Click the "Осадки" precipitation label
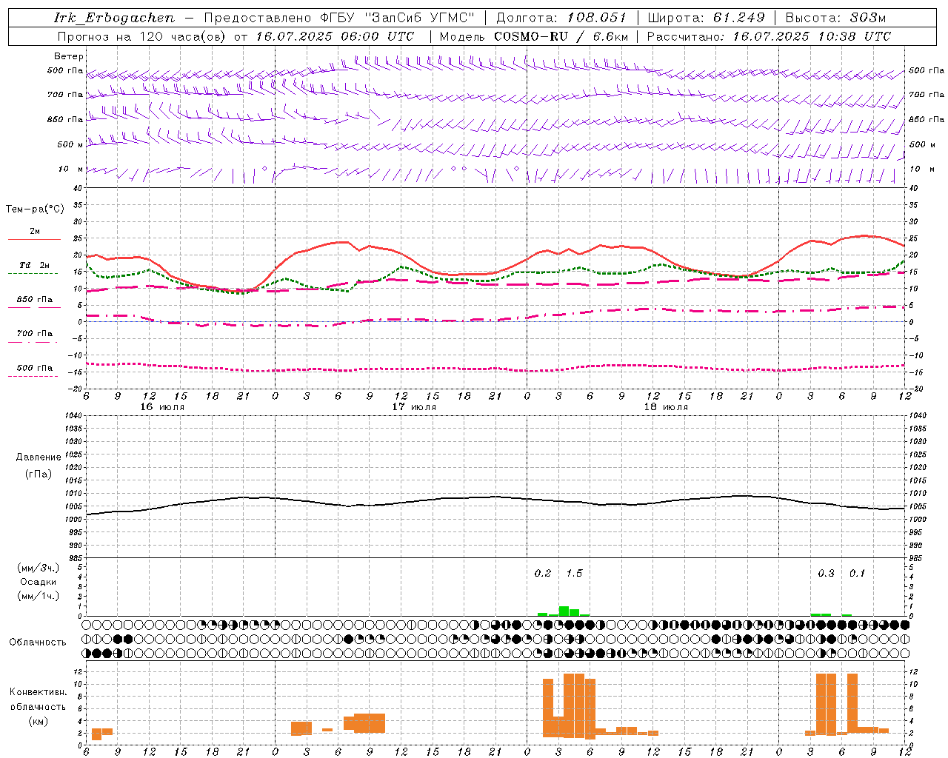 pyautogui.click(x=39, y=582)
